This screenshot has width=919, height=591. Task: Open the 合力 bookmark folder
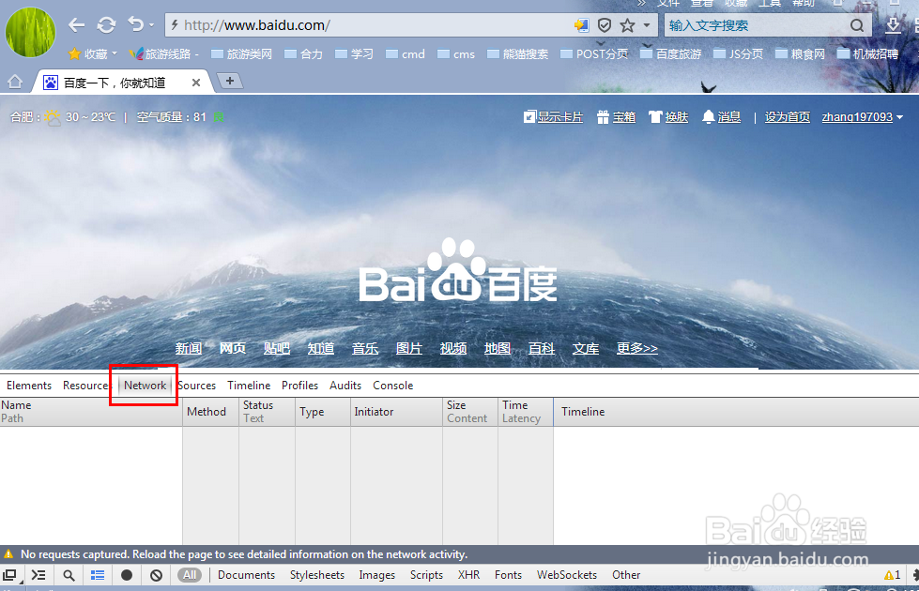[x=303, y=53]
